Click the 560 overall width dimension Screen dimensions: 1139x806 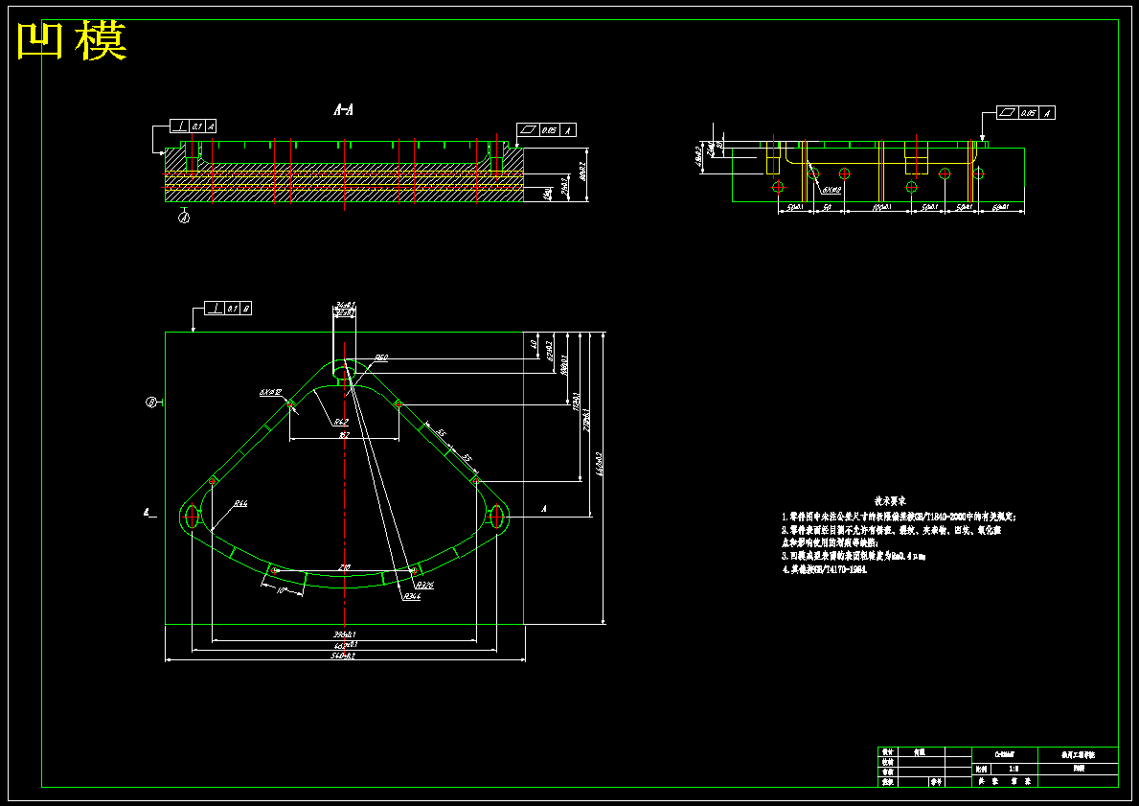click(345, 656)
